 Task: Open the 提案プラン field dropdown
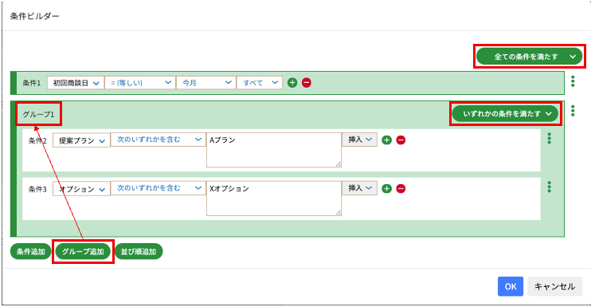81,140
